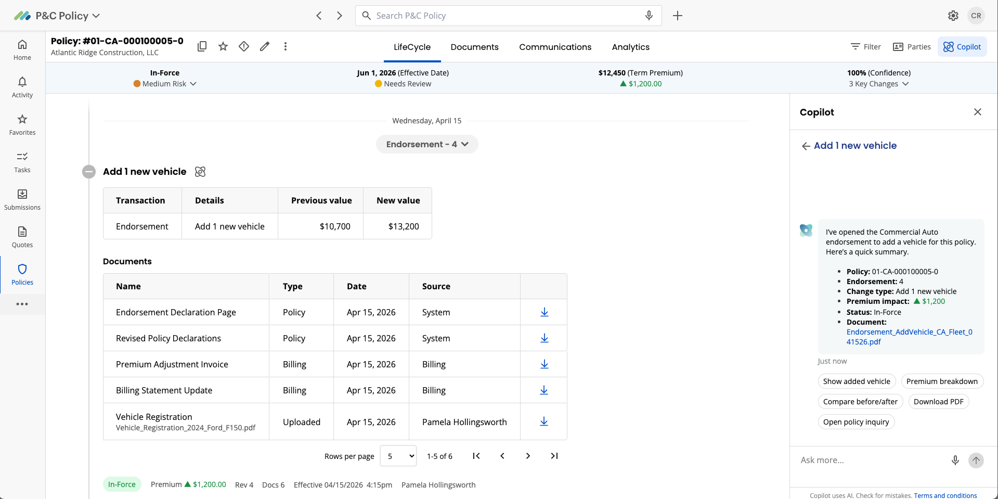Screen dimensions: 998x499
Task: Download Premium Adjustment Invoice document
Action: pyautogui.click(x=545, y=364)
